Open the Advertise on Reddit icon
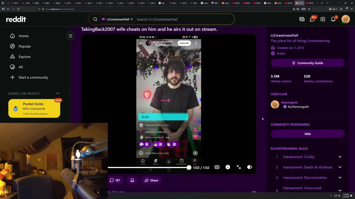Screen dimensions: 355x199 tap(302, 19)
